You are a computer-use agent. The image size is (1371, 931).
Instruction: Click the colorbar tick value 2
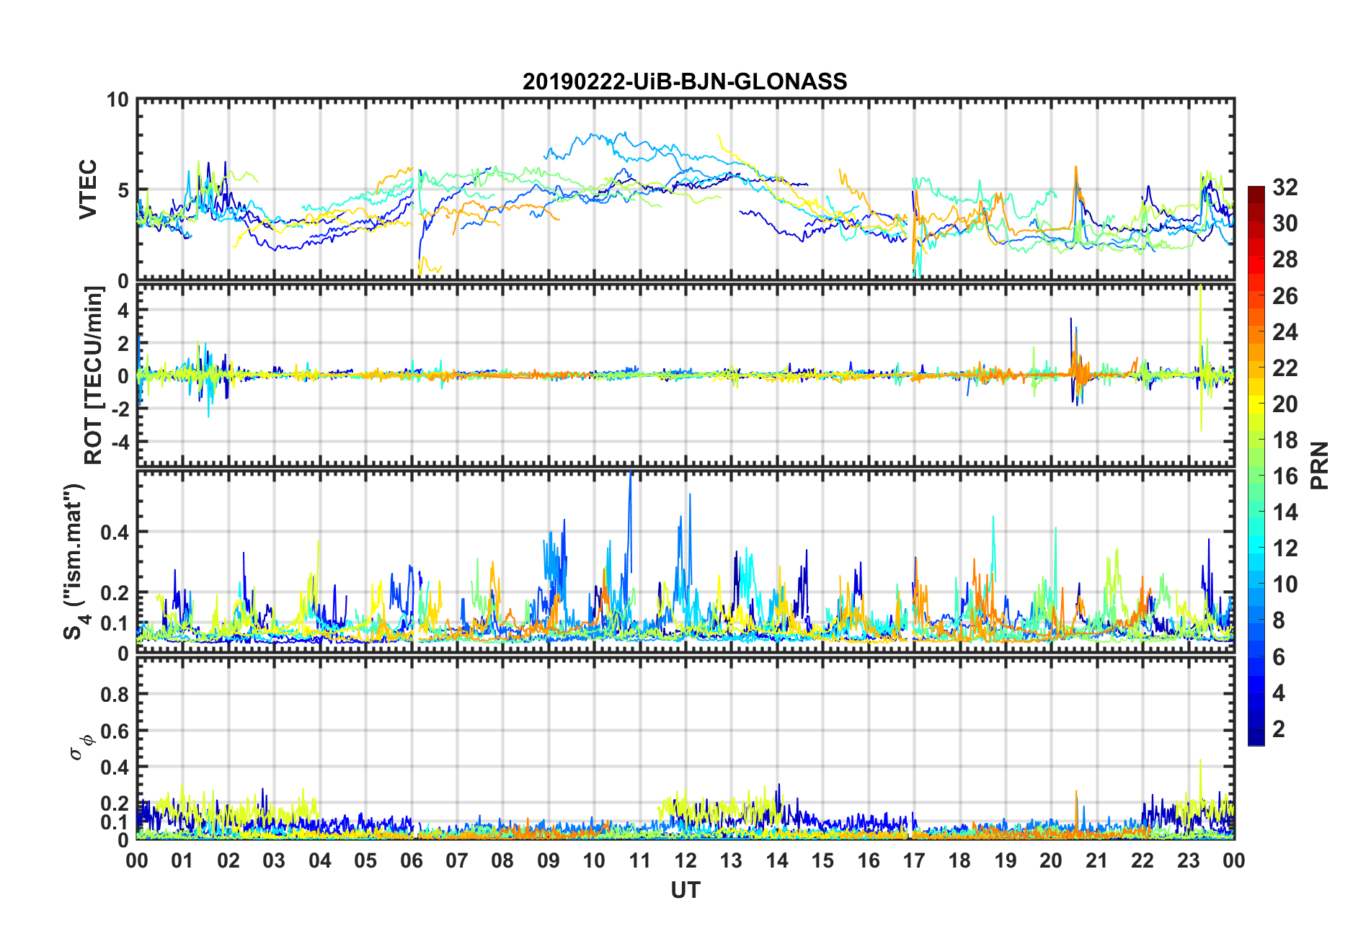(x=1279, y=729)
